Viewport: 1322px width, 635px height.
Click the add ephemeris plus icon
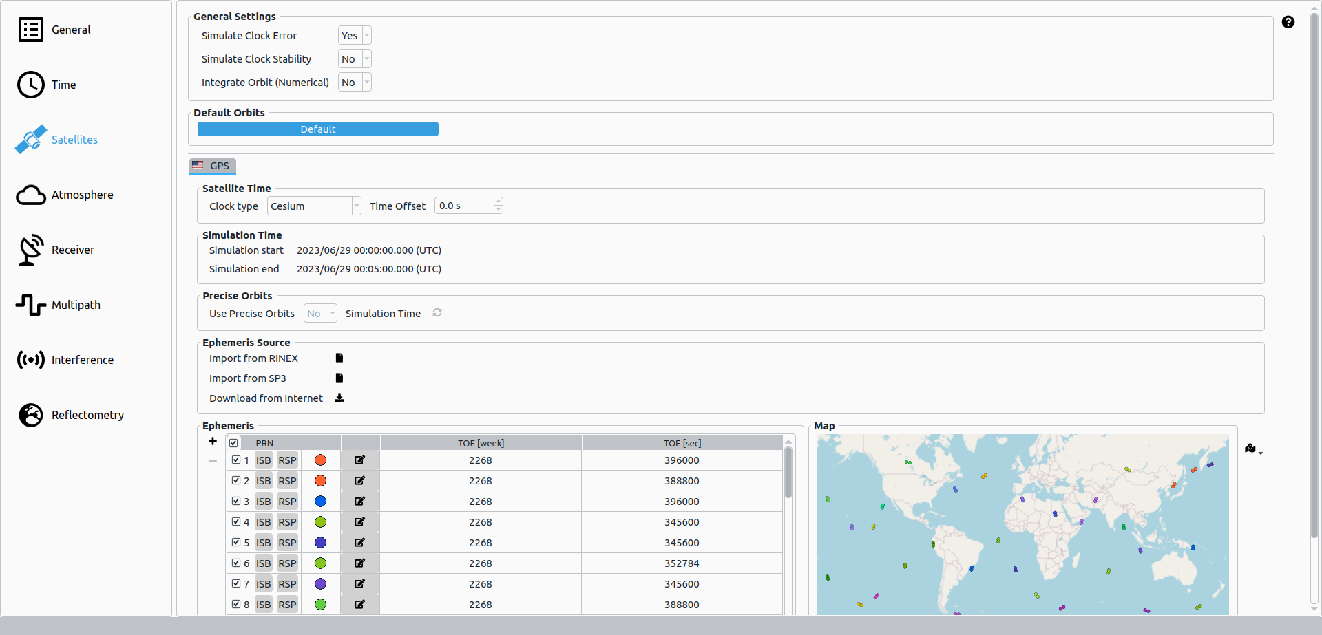click(213, 441)
